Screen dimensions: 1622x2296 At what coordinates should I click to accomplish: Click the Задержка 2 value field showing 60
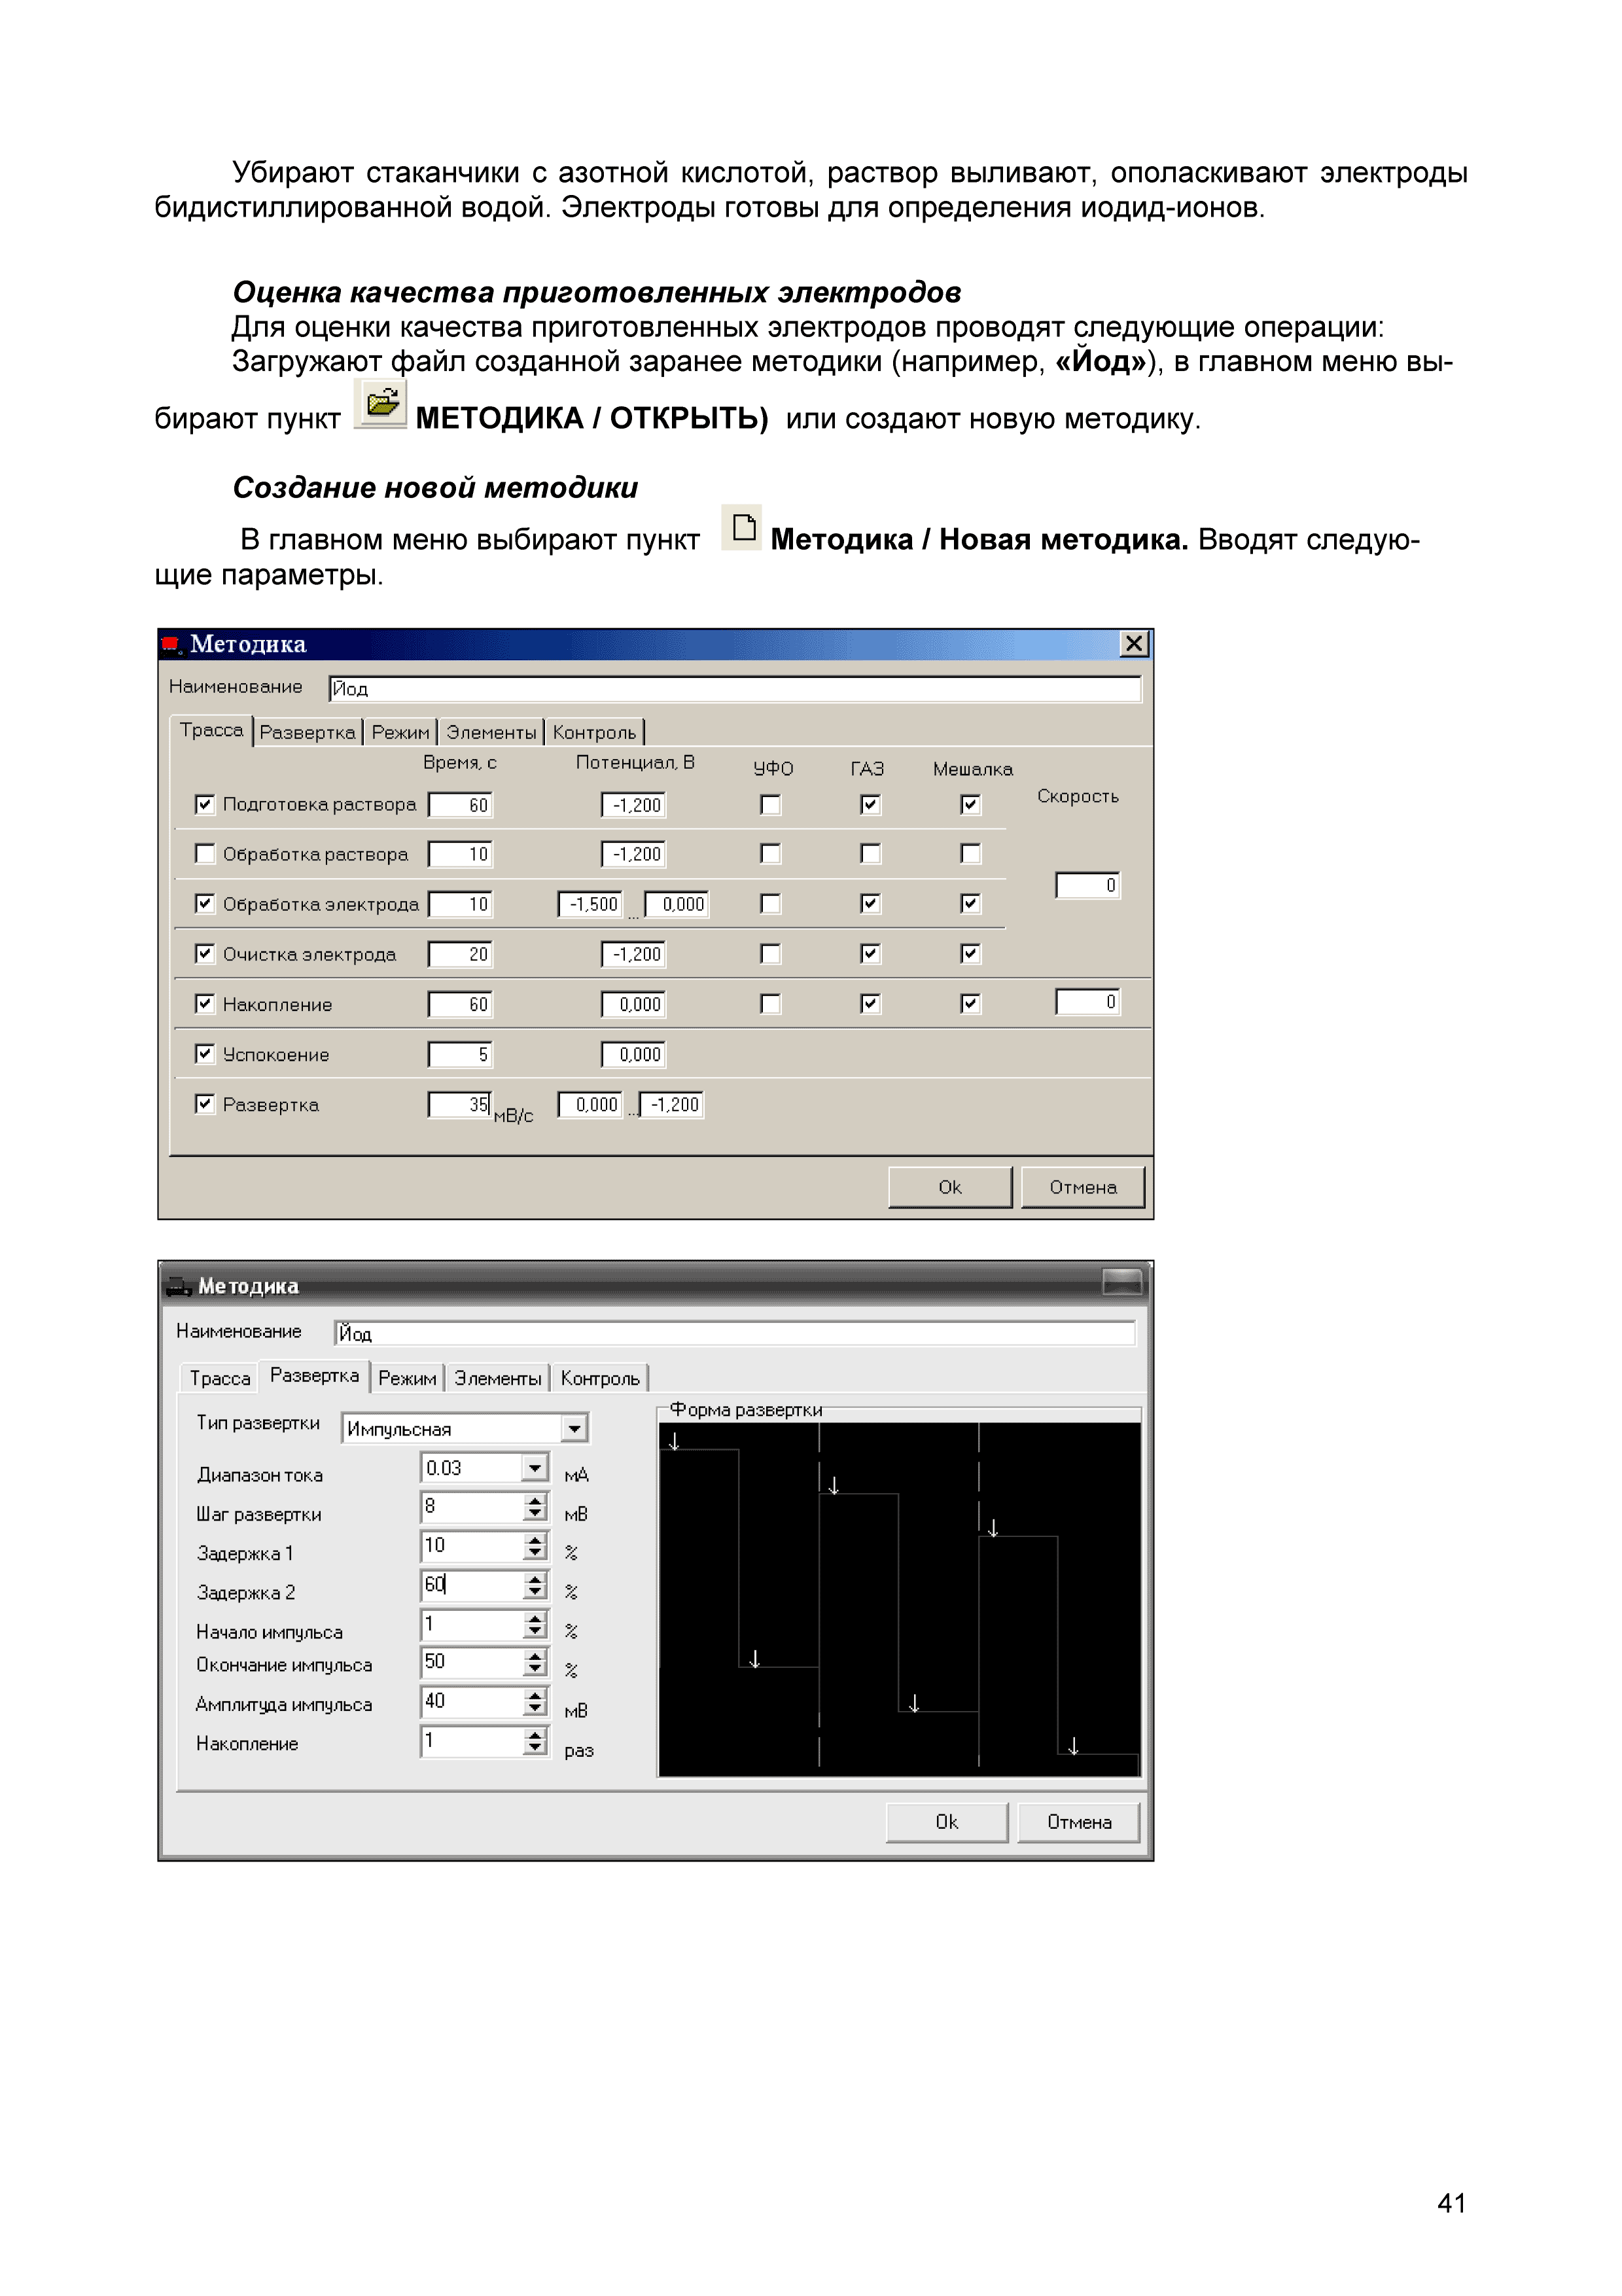pyautogui.click(x=472, y=1585)
